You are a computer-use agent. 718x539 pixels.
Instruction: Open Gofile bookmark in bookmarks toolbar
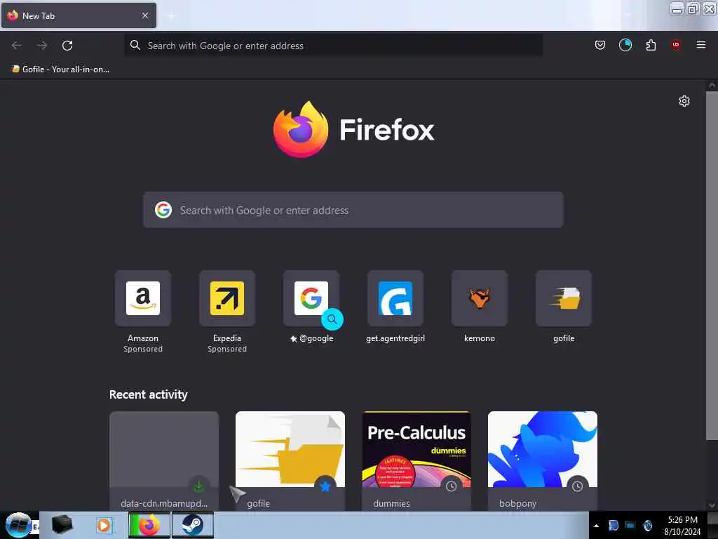click(x=60, y=69)
